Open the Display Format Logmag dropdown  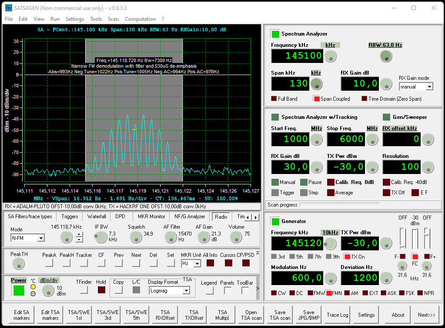[186, 291]
